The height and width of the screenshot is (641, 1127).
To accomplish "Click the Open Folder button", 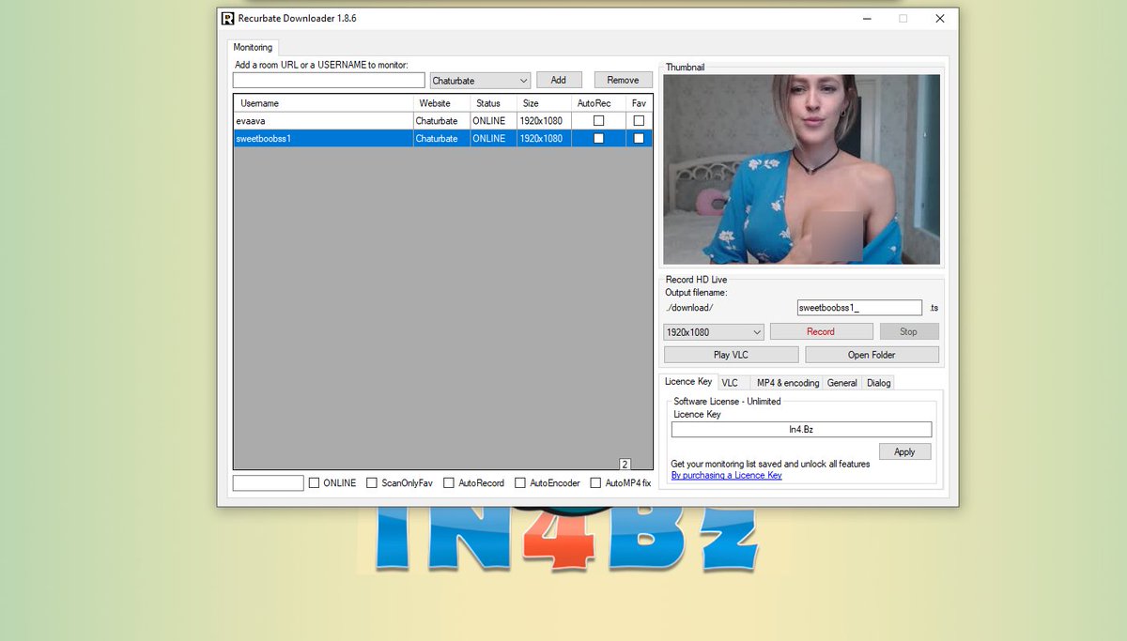I will point(872,355).
